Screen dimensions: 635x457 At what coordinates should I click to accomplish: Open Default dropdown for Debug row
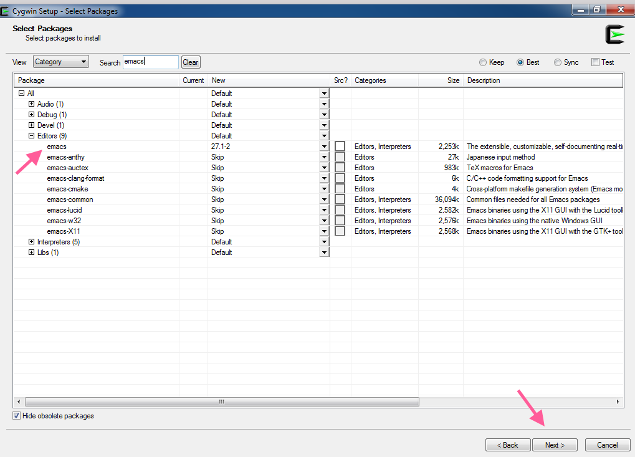(x=324, y=114)
